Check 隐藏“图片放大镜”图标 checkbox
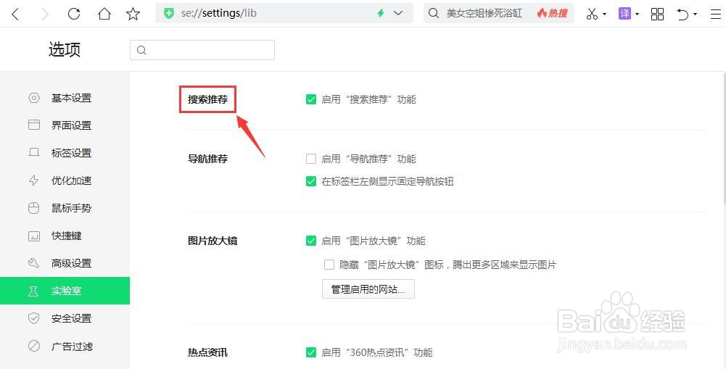This screenshot has width=726, height=369. pos(329,265)
